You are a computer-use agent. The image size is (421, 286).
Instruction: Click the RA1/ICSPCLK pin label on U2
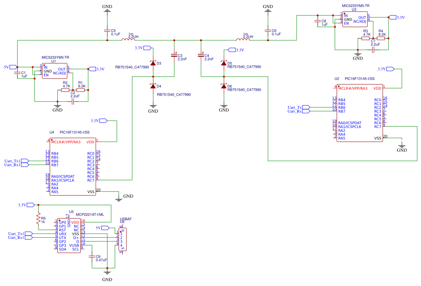(x=350, y=127)
